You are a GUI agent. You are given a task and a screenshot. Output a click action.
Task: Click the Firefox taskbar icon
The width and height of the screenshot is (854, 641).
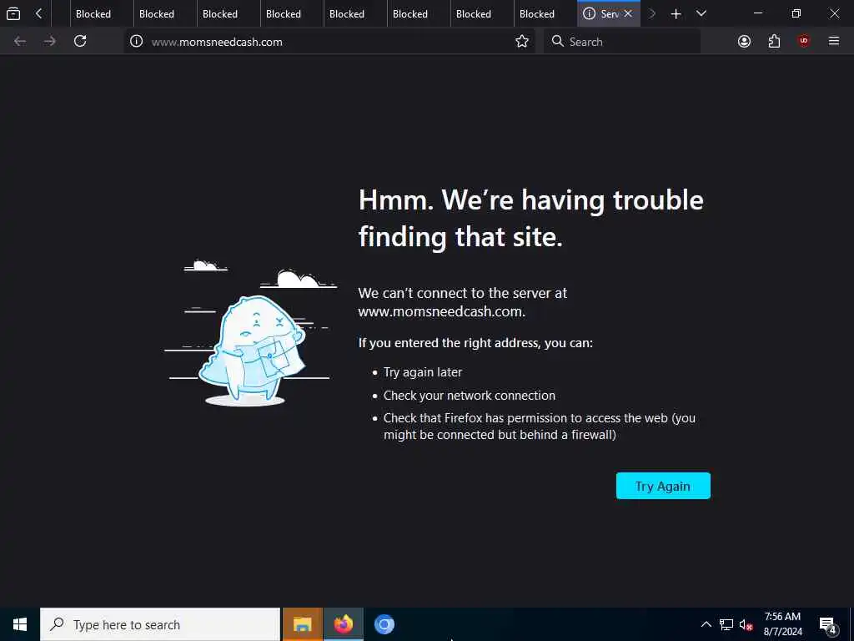(343, 624)
